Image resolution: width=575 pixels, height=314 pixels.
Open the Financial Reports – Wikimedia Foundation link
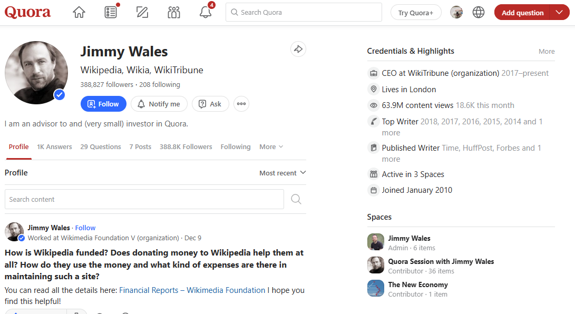tap(192, 290)
